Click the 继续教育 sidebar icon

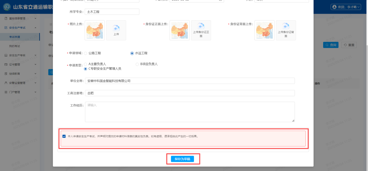pos(6,74)
